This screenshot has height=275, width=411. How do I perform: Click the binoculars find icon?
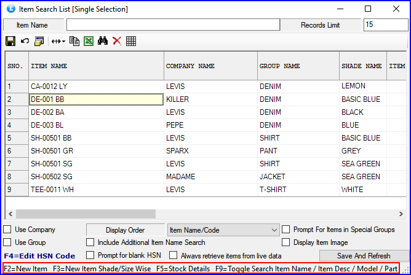point(103,41)
